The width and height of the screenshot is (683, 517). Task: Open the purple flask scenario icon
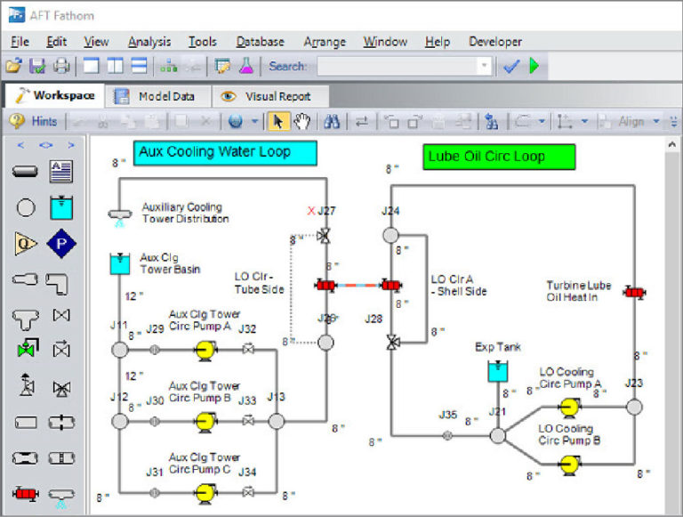tap(246, 66)
